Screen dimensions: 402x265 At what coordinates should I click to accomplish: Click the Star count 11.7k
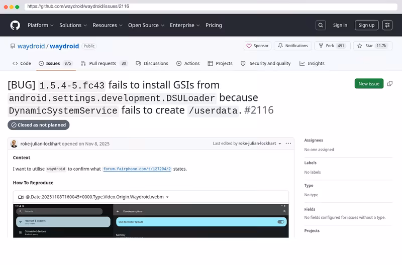(x=381, y=46)
